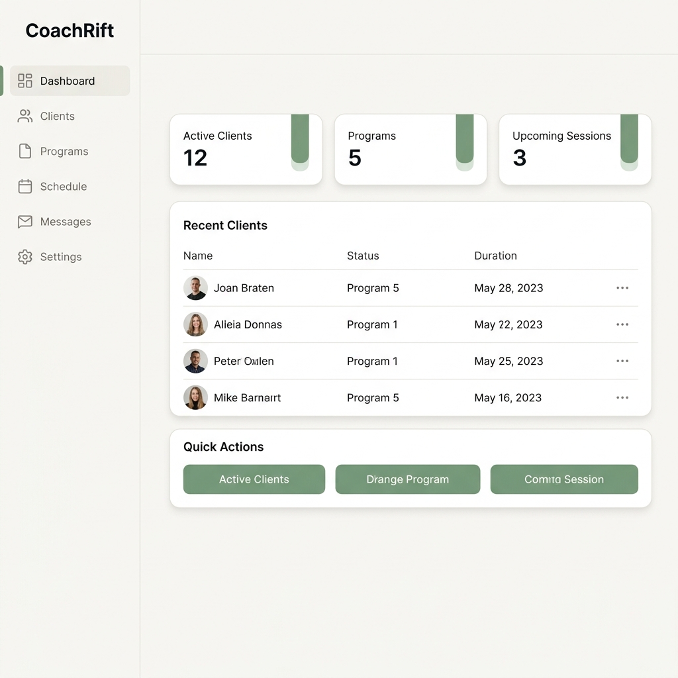Click Joan Braten's avatar photo

[x=195, y=288]
